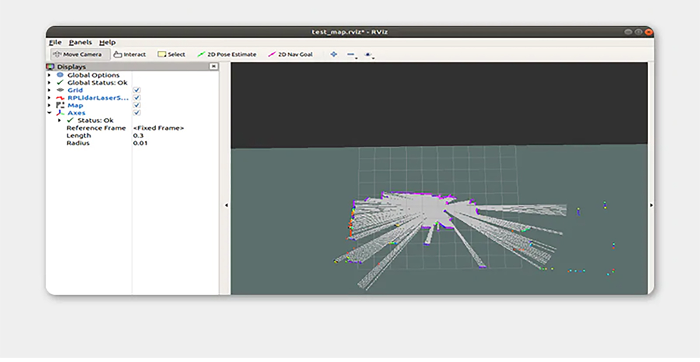Viewport: 700px width, 362px height.
Task: Click the blue crosshair focus camera icon
Action: tap(334, 54)
